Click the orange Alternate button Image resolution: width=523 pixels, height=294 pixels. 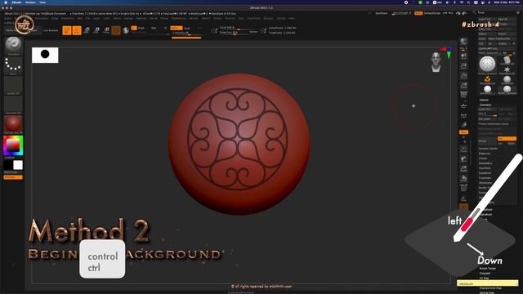tap(13, 177)
